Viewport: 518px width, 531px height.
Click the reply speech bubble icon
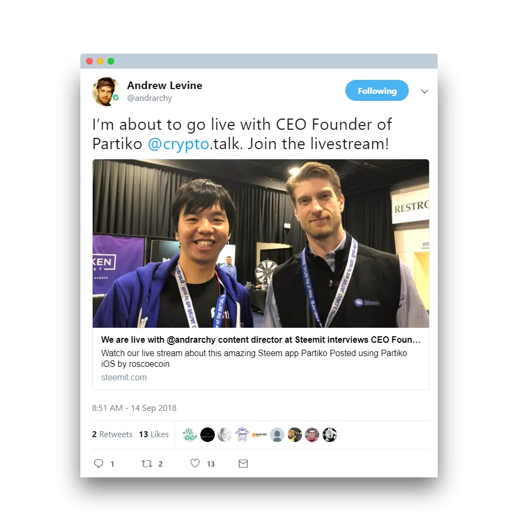99,463
